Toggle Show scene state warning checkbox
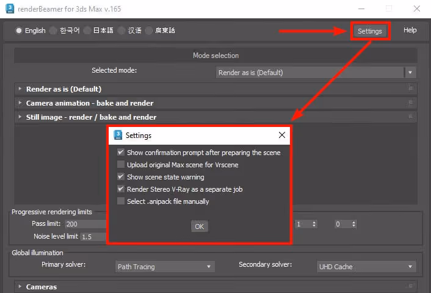The width and height of the screenshot is (431, 293). [121, 176]
